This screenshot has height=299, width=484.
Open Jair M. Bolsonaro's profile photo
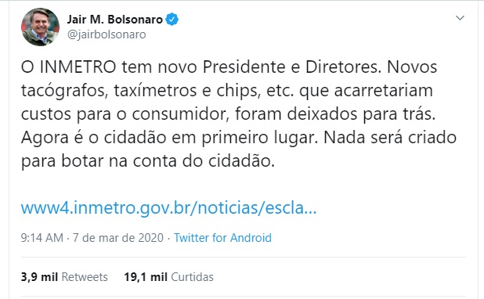pyautogui.click(x=40, y=27)
